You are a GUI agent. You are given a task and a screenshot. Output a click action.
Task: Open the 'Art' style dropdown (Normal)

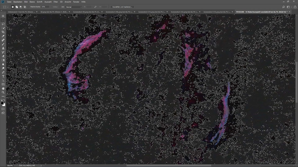[73, 7]
